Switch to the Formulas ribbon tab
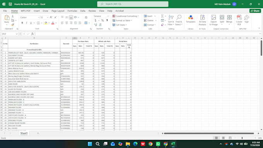Image resolution: width=263 pixels, height=148 pixels. point(72,11)
